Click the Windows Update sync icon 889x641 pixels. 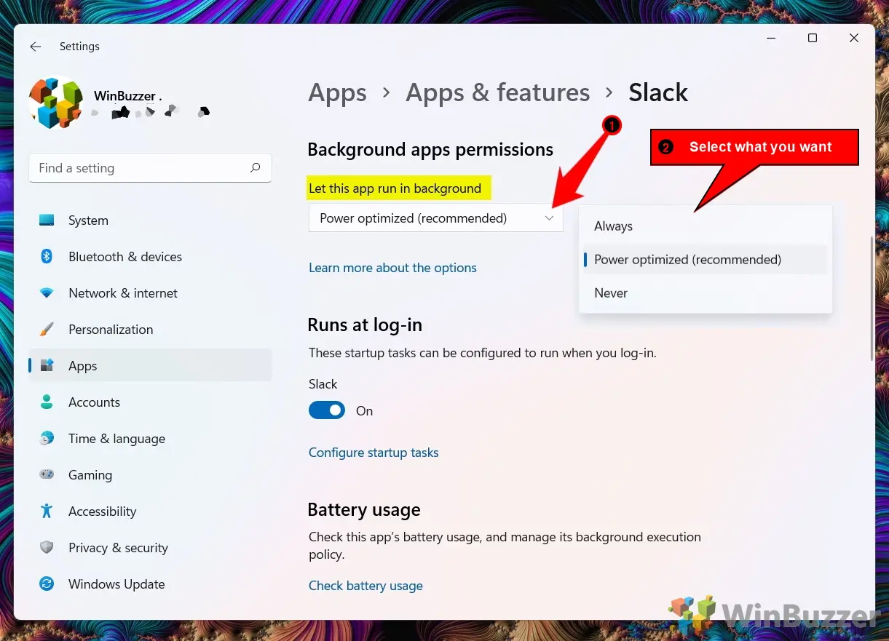(x=47, y=584)
